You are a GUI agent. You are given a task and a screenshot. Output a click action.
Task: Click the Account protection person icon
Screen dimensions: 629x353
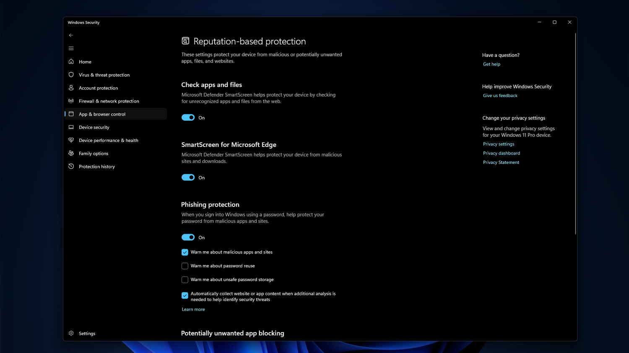(71, 88)
